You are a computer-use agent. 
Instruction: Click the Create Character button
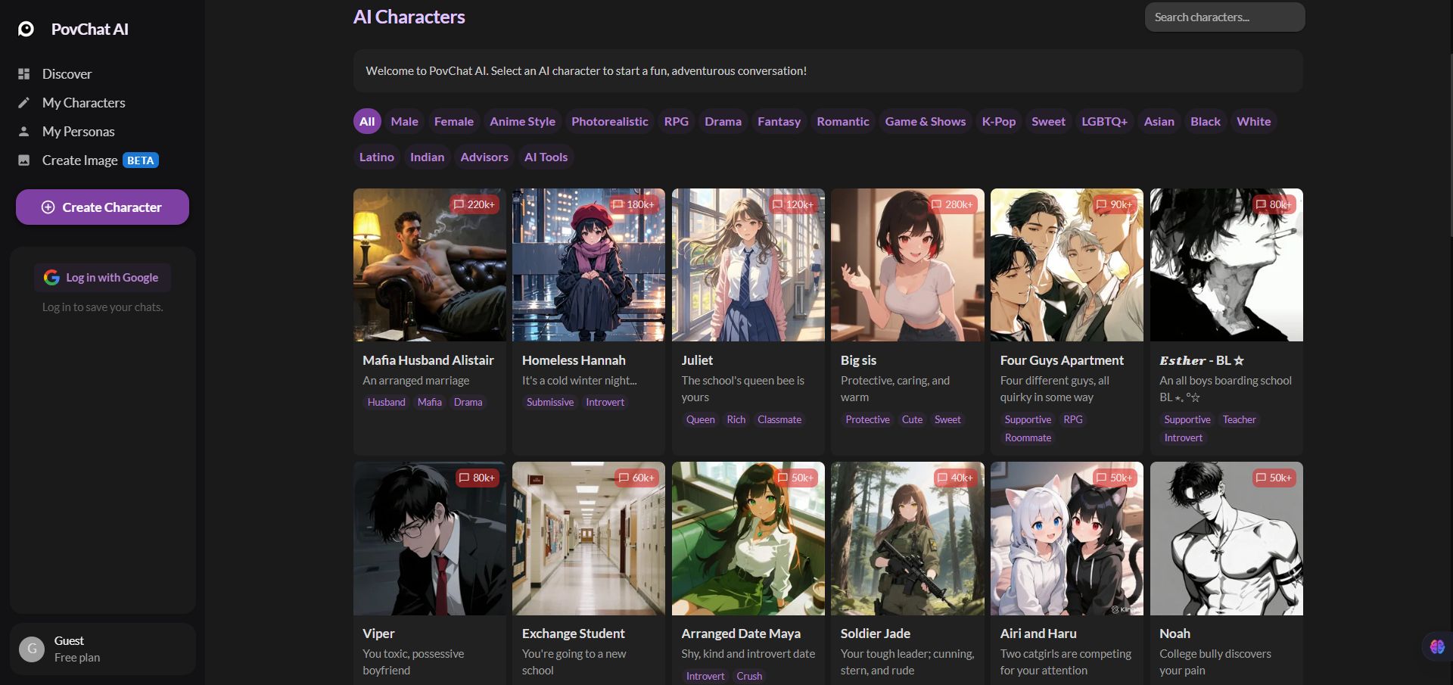102,207
